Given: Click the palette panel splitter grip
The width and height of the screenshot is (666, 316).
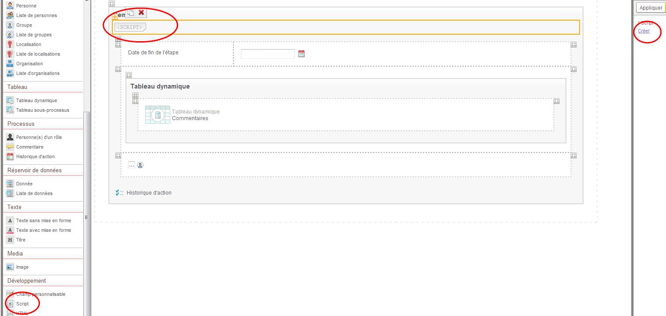Looking at the screenshot, I should click(86, 217).
